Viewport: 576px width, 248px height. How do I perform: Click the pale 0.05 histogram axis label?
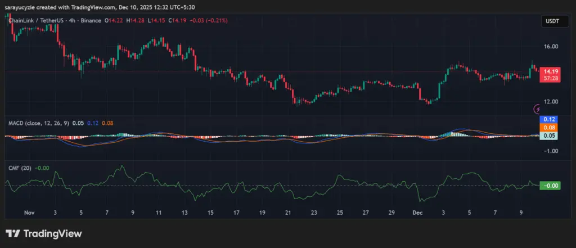tap(549, 136)
